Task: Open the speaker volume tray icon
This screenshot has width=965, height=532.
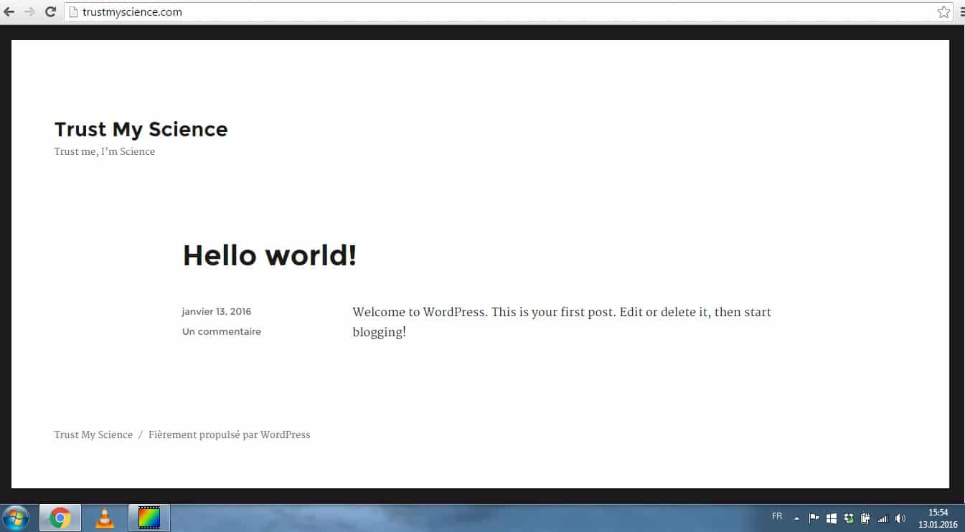Action: (900, 518)
